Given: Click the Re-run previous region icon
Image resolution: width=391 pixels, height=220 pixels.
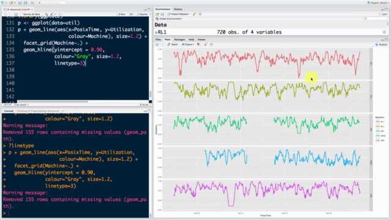Looking at the screenshot, I should [131, 14].
